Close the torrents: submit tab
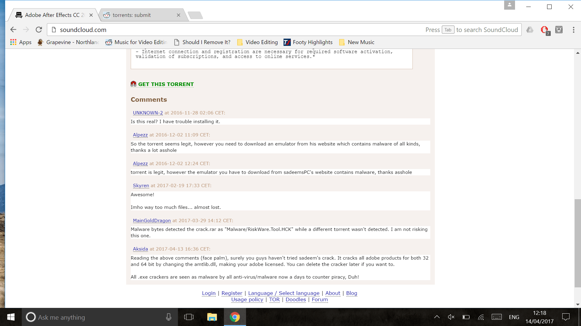 point(179,15)
